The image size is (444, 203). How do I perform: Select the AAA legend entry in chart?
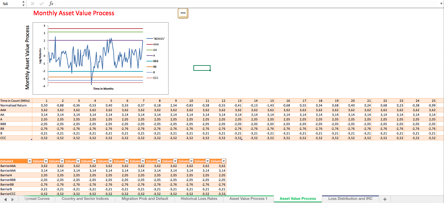click(153, 44)
